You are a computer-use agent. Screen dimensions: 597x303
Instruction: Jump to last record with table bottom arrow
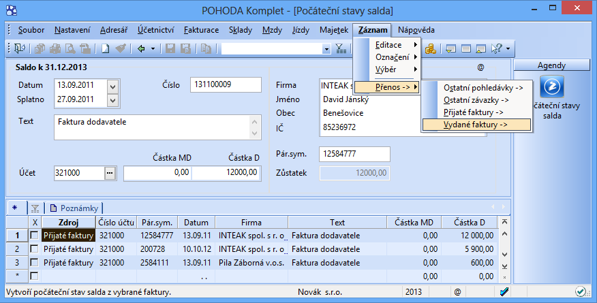pyautogui.click(x=504, y=266)
